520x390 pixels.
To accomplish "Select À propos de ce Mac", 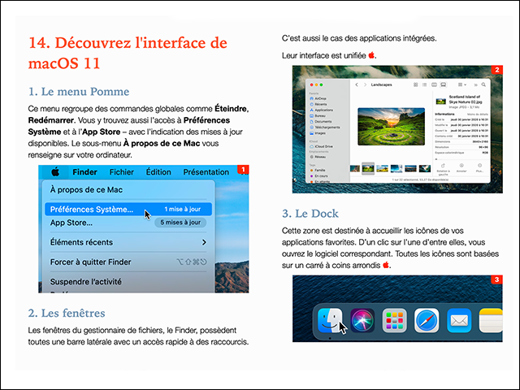I will (x=84, y=190).
